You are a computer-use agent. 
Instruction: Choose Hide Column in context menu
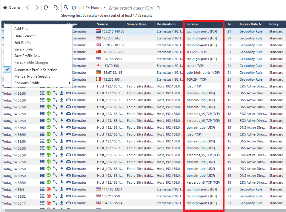click(x=25, y=36)
